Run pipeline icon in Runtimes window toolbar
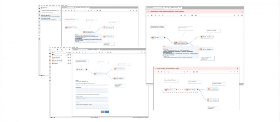The width and height of the screenshot is (280, 122). [63, 10]
